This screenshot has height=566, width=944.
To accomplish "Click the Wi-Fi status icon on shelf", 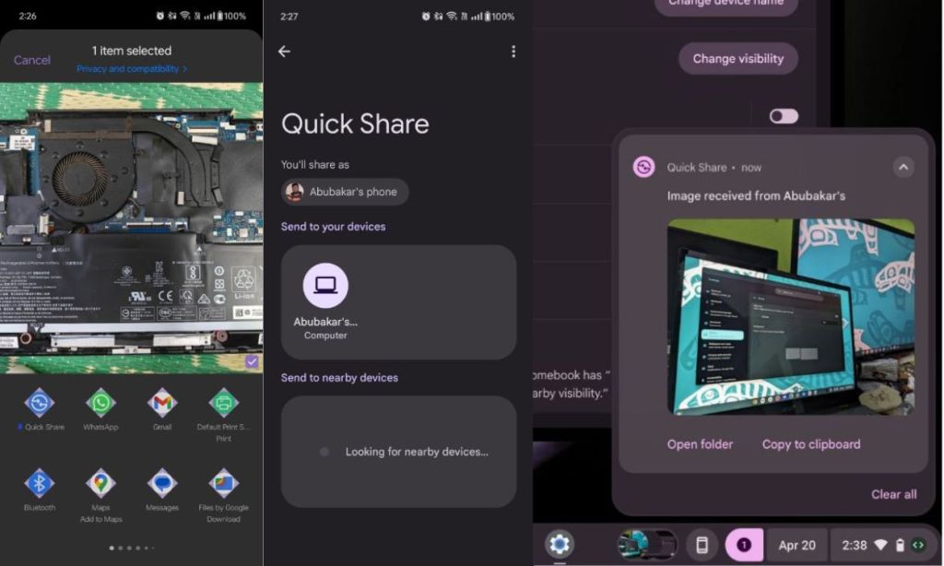I will (x=880, y=546).
